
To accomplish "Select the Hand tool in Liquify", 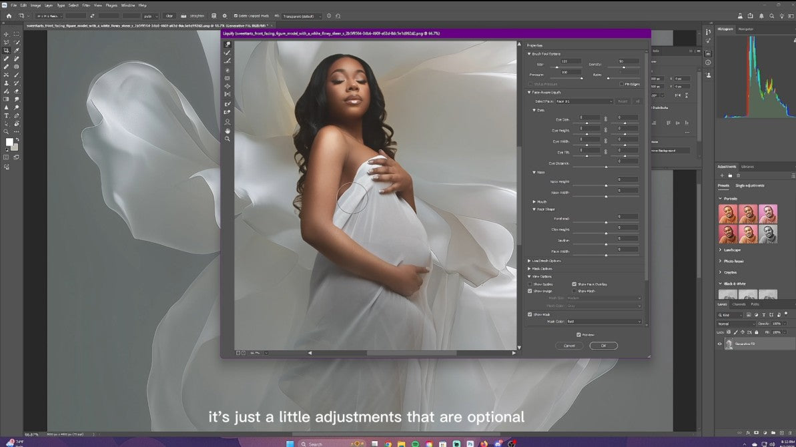I will [228, 131].
